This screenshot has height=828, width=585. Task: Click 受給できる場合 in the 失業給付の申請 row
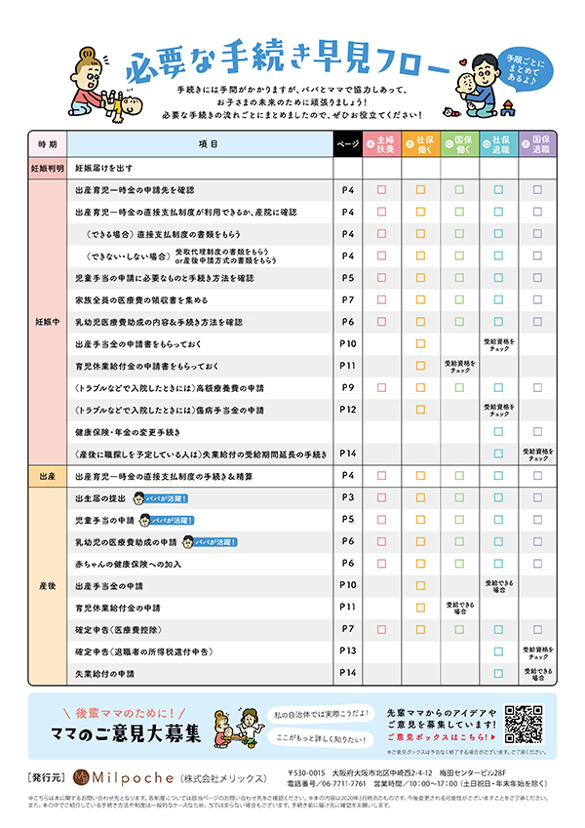[x=538, y=674]
